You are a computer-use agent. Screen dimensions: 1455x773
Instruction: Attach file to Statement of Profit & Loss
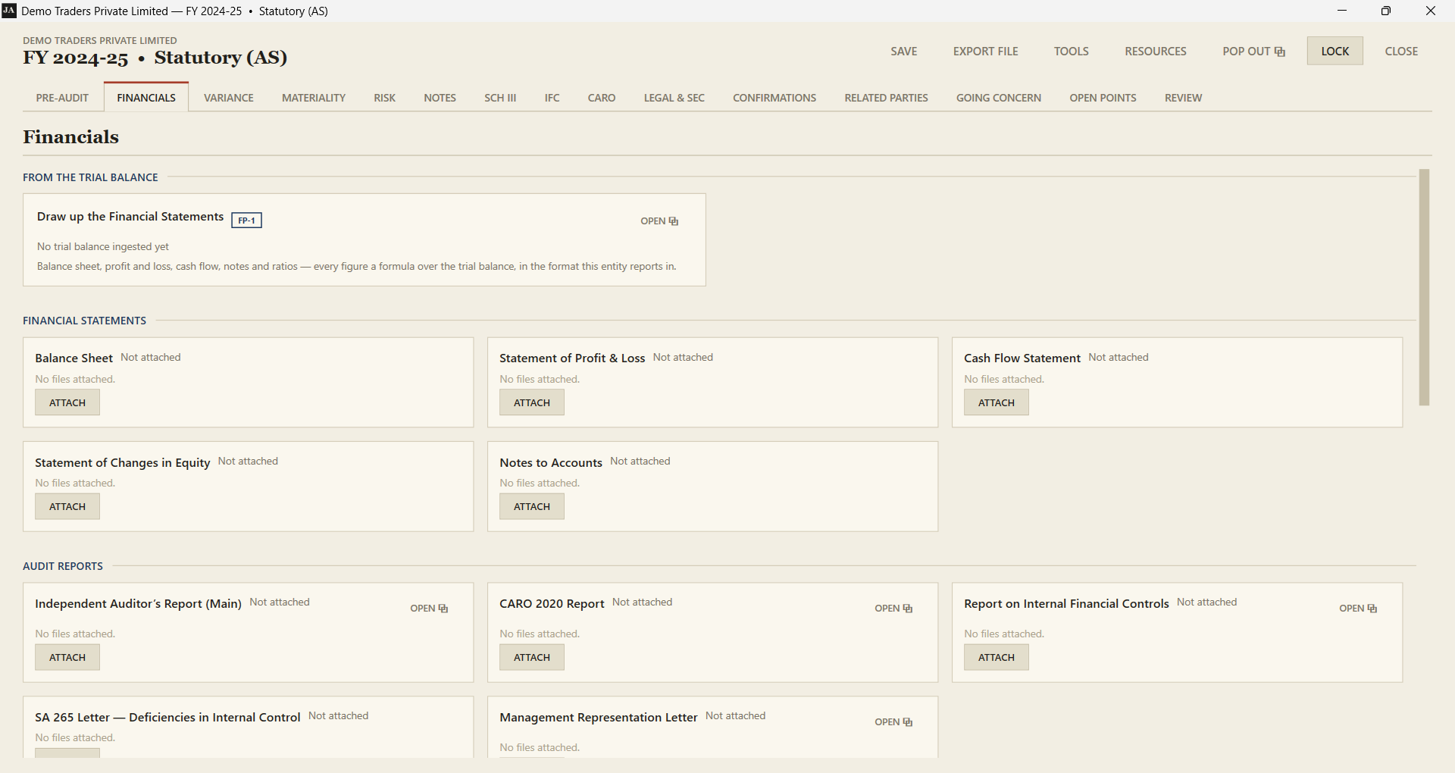point(532,402)
